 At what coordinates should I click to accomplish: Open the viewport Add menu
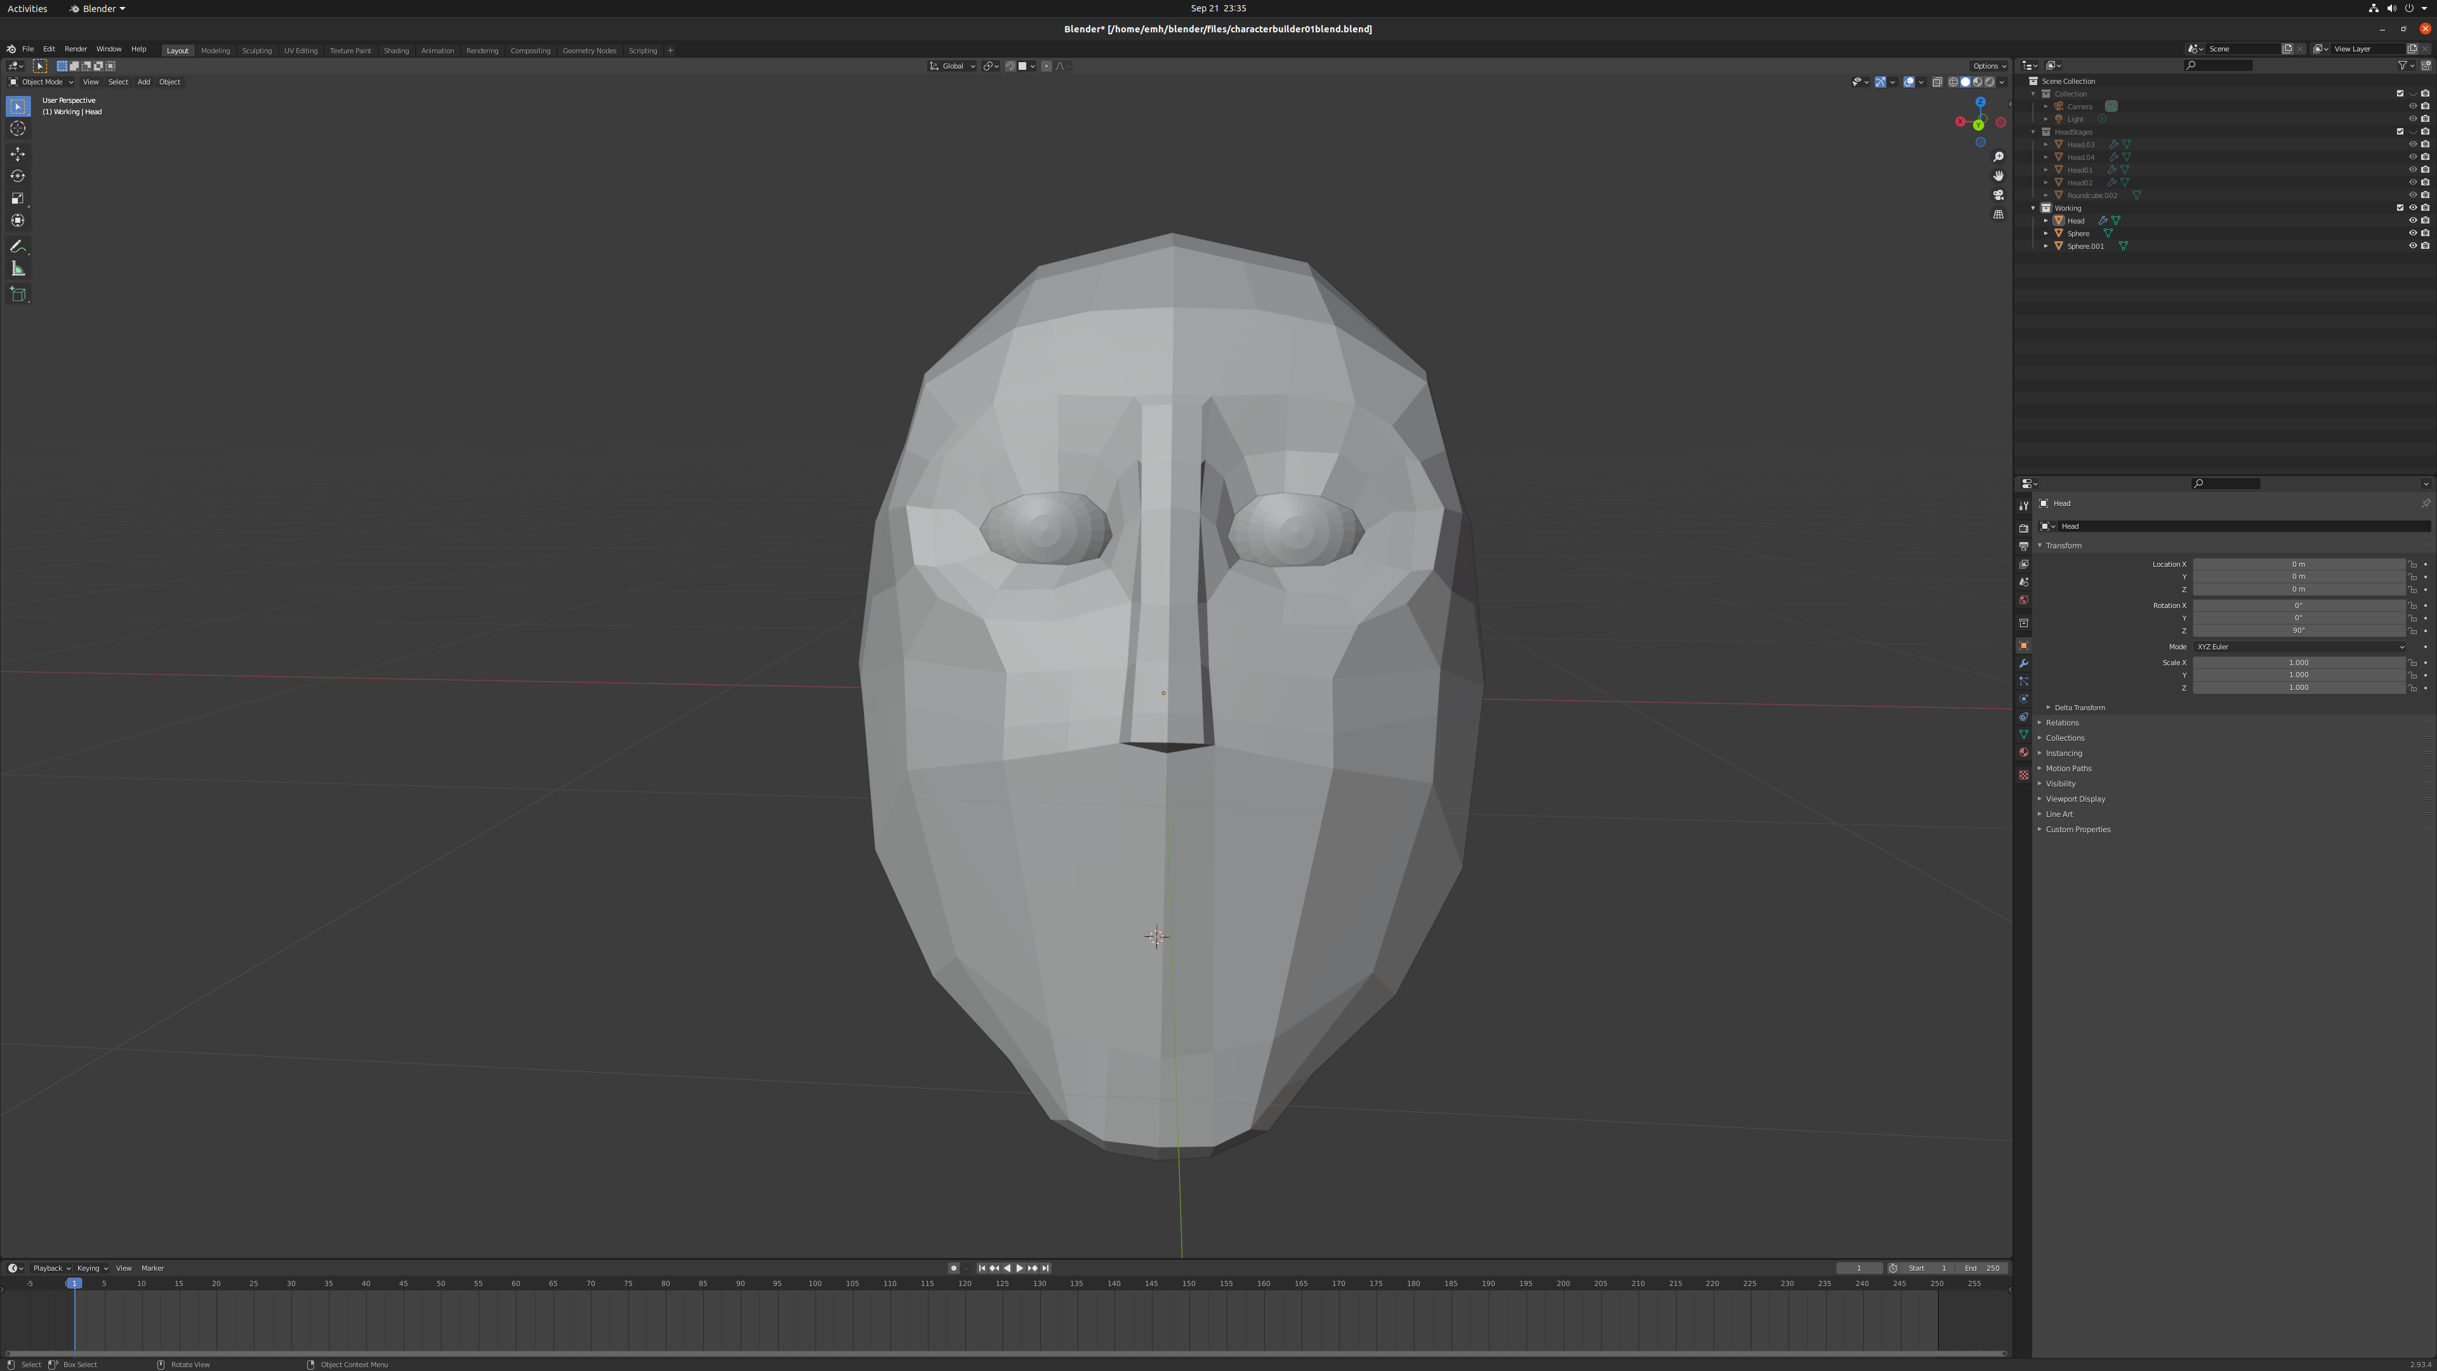coord(144,81)
